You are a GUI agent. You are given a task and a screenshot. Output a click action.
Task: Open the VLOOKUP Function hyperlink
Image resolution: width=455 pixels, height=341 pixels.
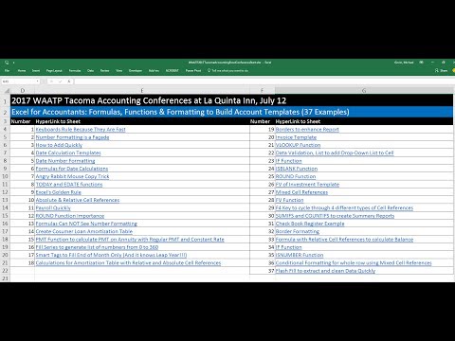(298, 145)
